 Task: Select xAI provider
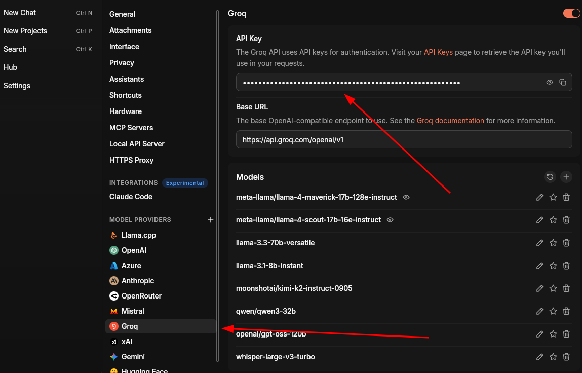tap(161, 342)
